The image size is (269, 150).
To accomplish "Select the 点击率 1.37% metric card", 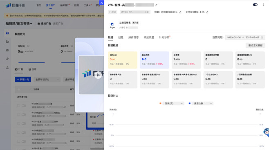I will 186,60.
